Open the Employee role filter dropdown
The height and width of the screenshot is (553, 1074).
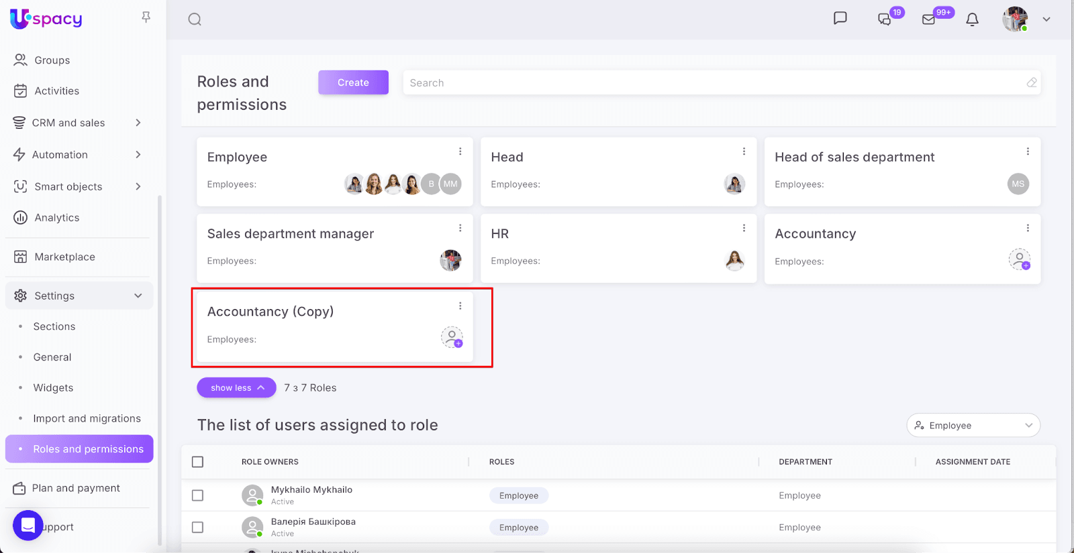(973, 426)
